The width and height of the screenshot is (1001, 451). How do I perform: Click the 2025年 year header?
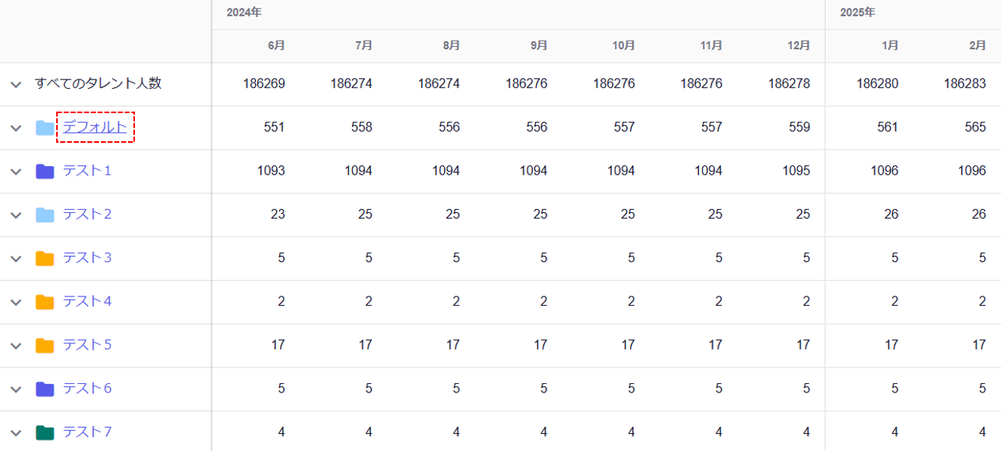pos(857,12)
